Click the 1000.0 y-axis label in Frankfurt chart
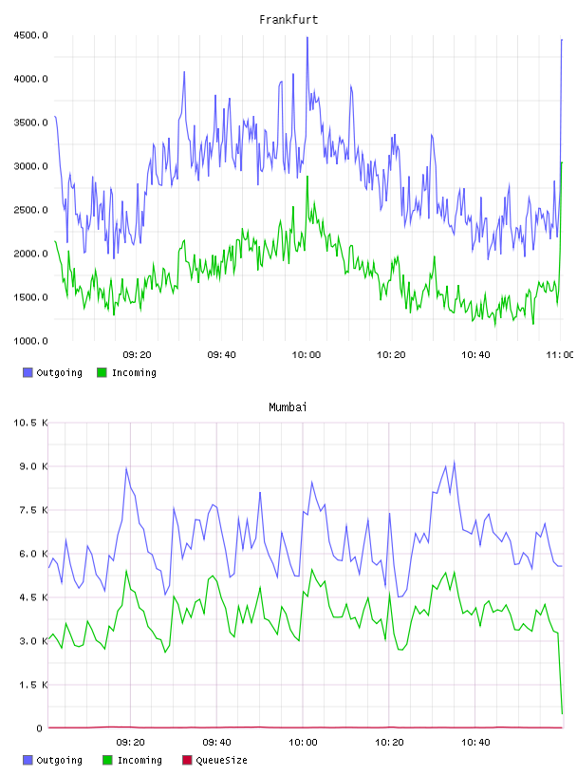Screen dimensions: 577x775 point(30,341)
